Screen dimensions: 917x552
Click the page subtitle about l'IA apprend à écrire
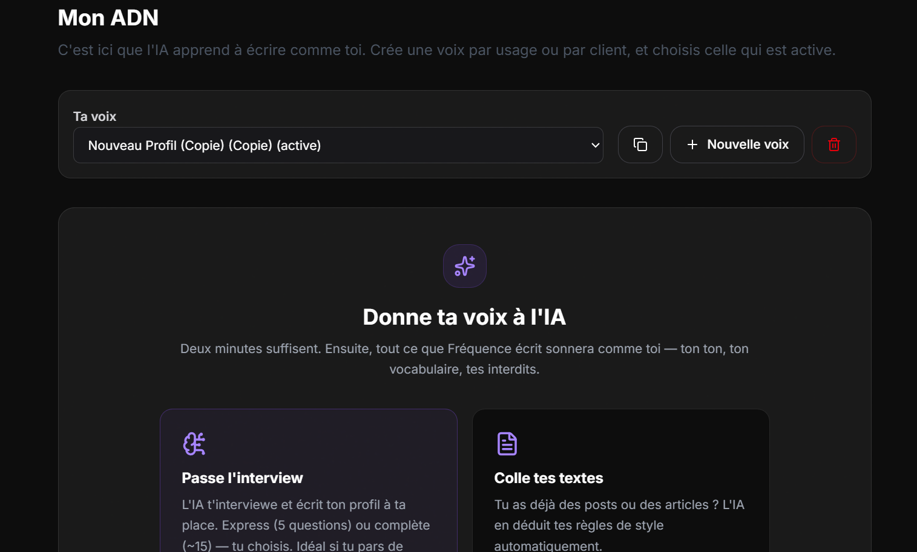pyautogui.click(x=447, y=50)
